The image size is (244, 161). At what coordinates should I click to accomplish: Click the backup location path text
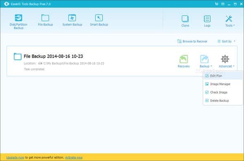click(x=74, y=63)
